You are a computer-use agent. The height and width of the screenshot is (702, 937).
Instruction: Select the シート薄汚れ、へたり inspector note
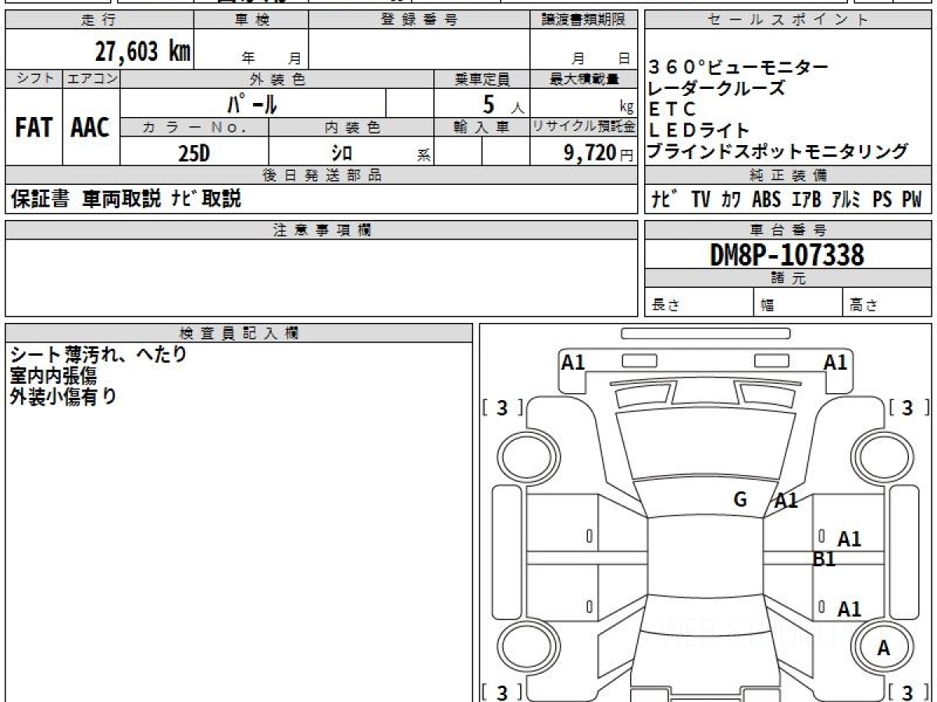(x=98, y=355)
